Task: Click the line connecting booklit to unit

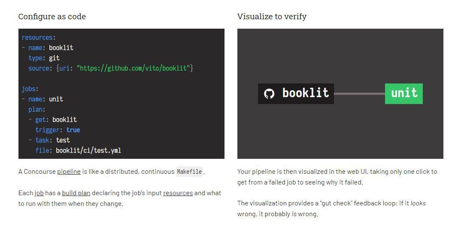Action: (359, 94)
